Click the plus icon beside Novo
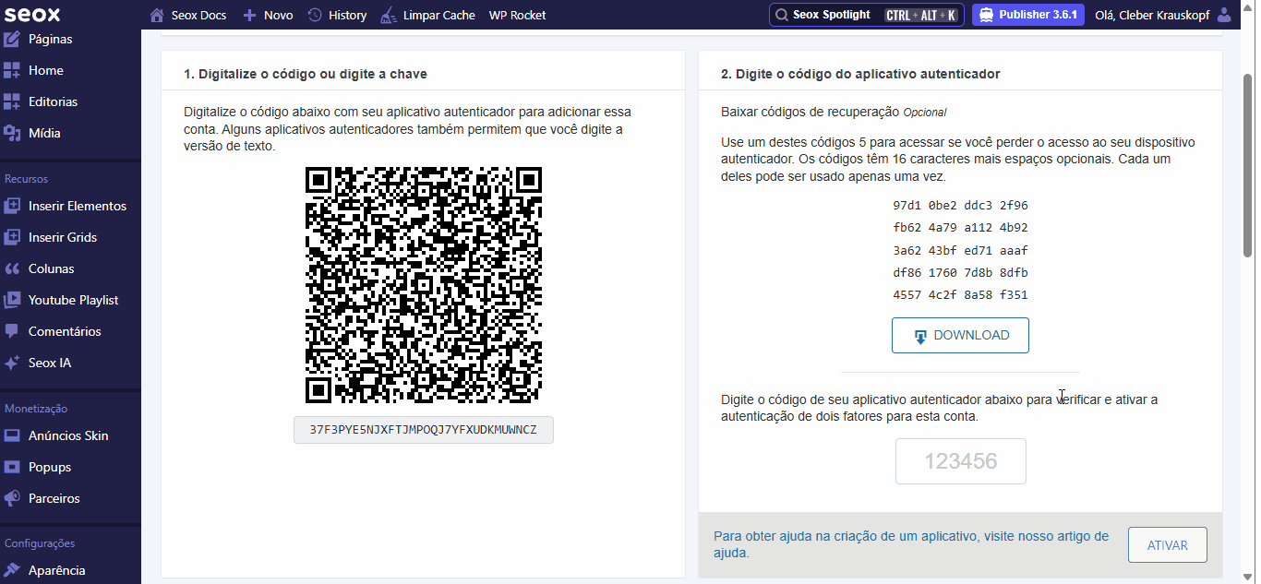 249,16
